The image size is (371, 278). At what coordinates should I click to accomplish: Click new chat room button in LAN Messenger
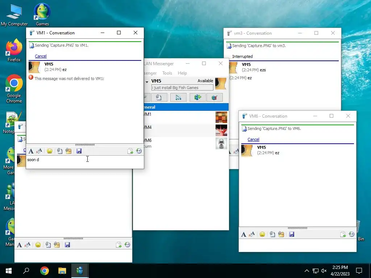pyautogui.click(x=197, y=97)
